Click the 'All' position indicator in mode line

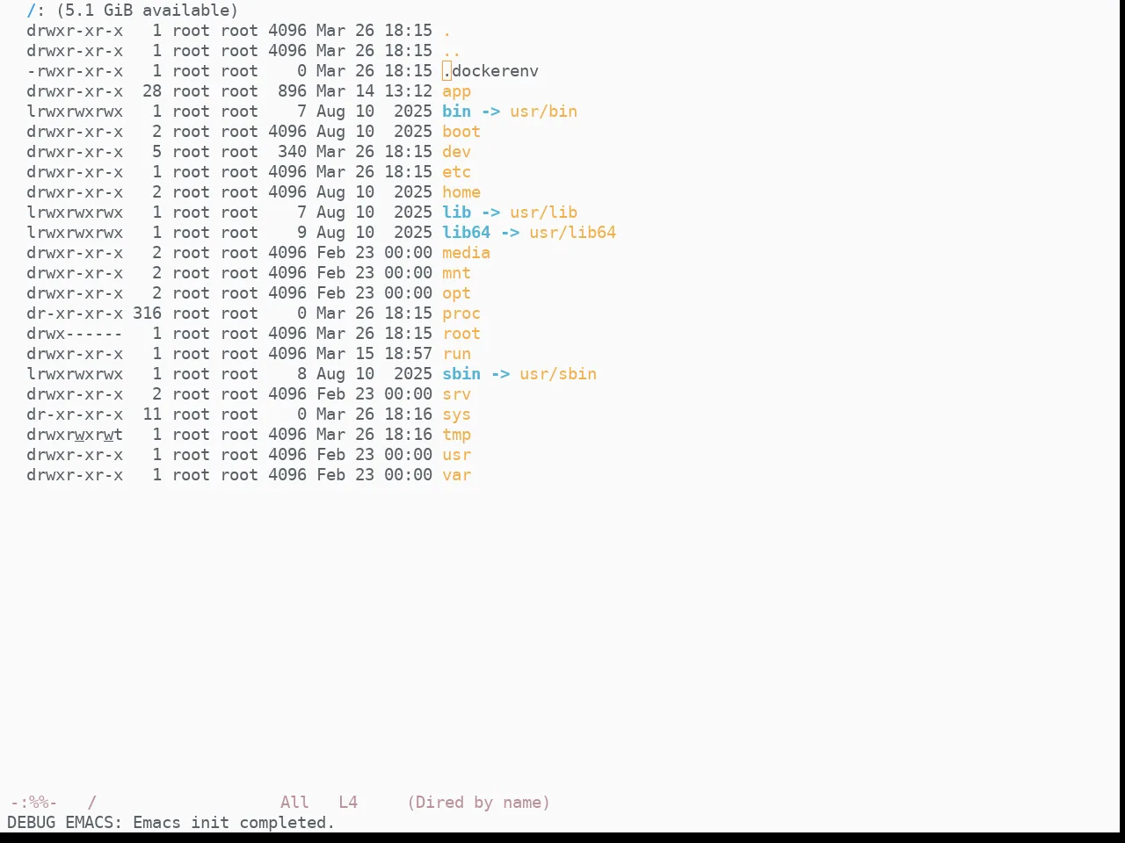tap(294, 803)
